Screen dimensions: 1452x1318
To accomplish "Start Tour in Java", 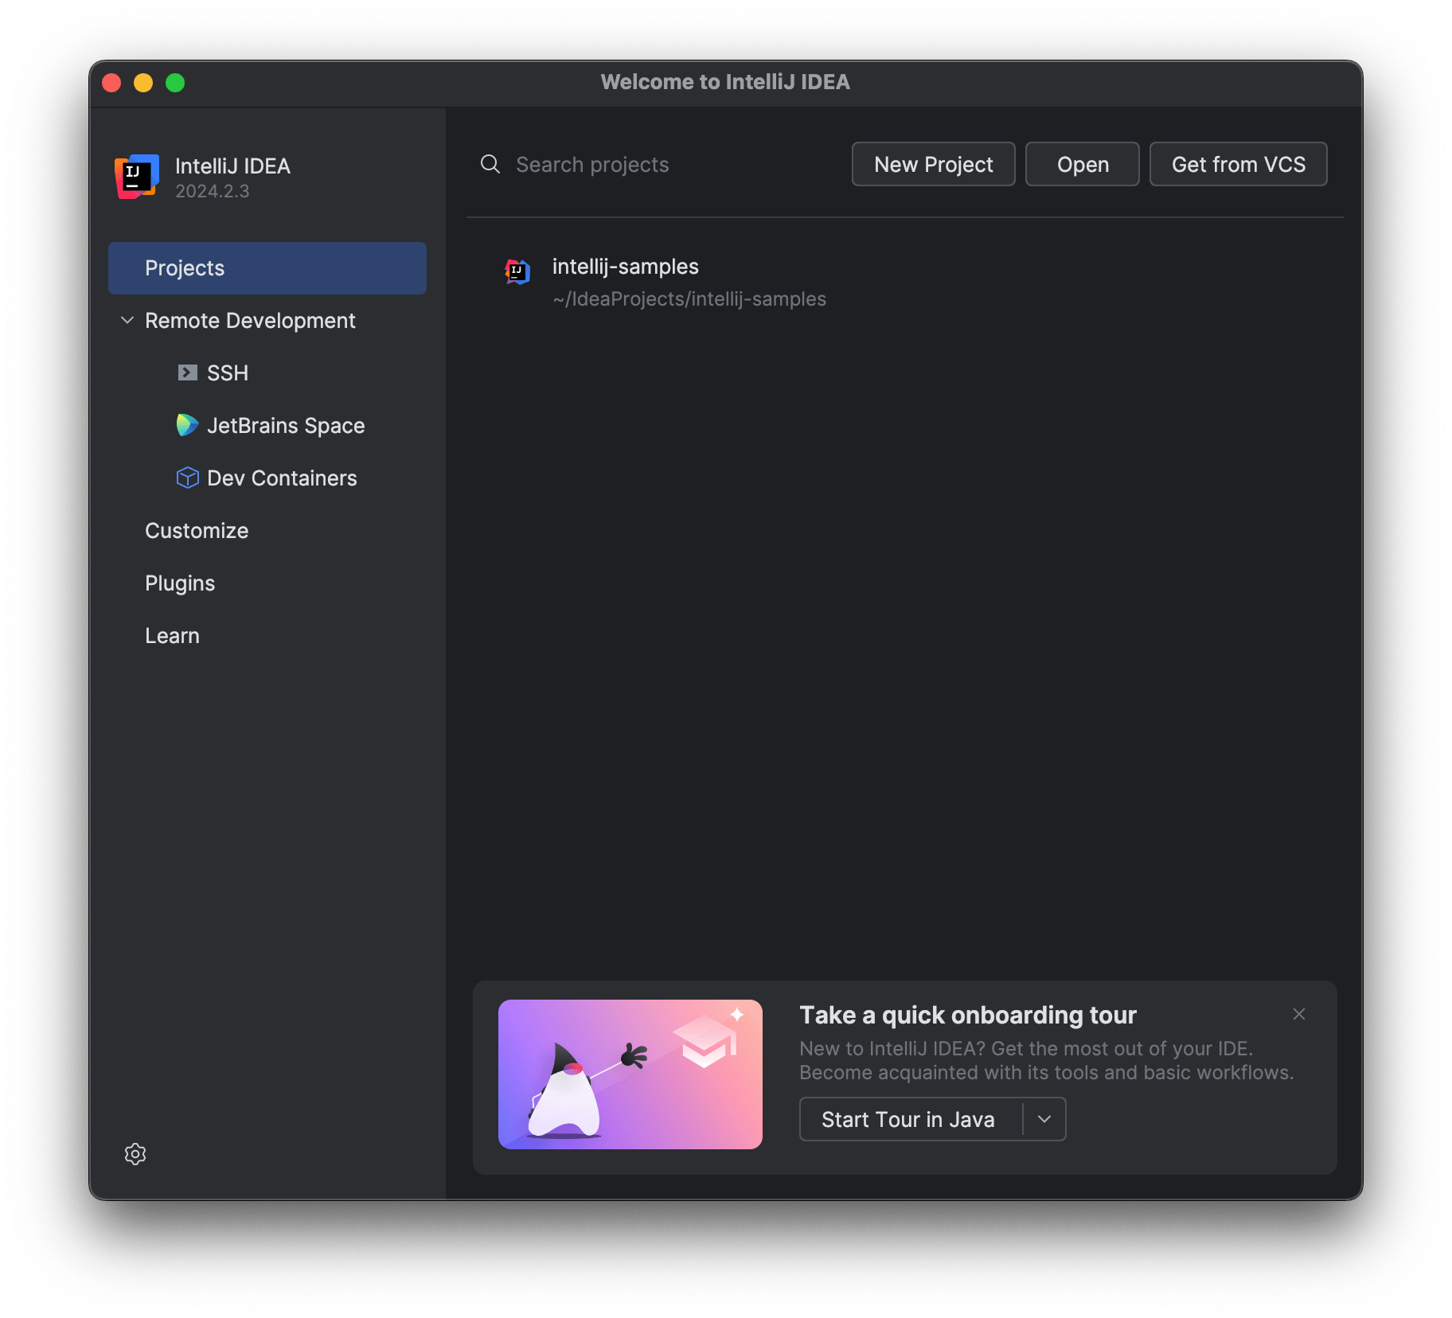I will 908,1118.
